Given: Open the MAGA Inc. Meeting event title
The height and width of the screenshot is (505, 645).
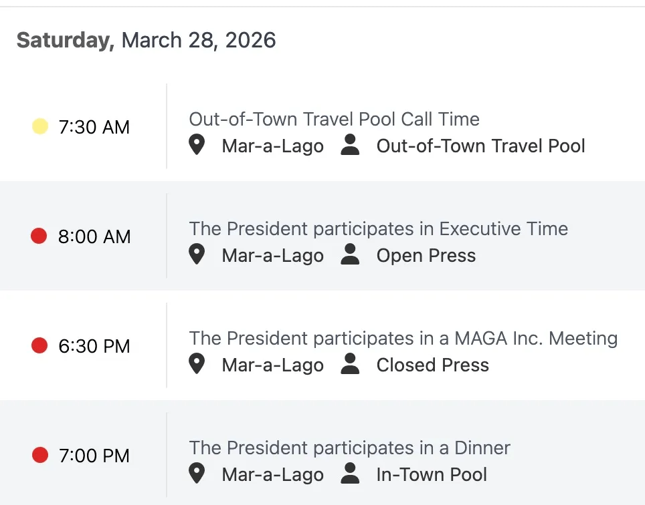Looking at the screenshot, I should (403, 338).
